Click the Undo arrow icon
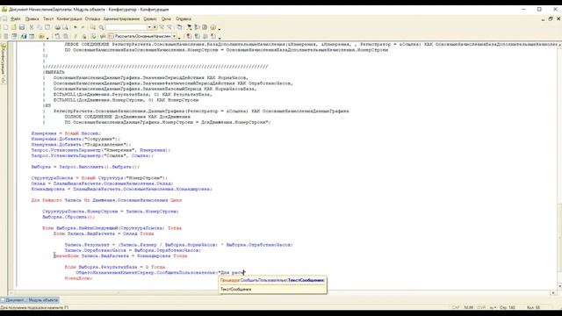The height and width of the screenshot is (316, 562). (x=76, y=27)
